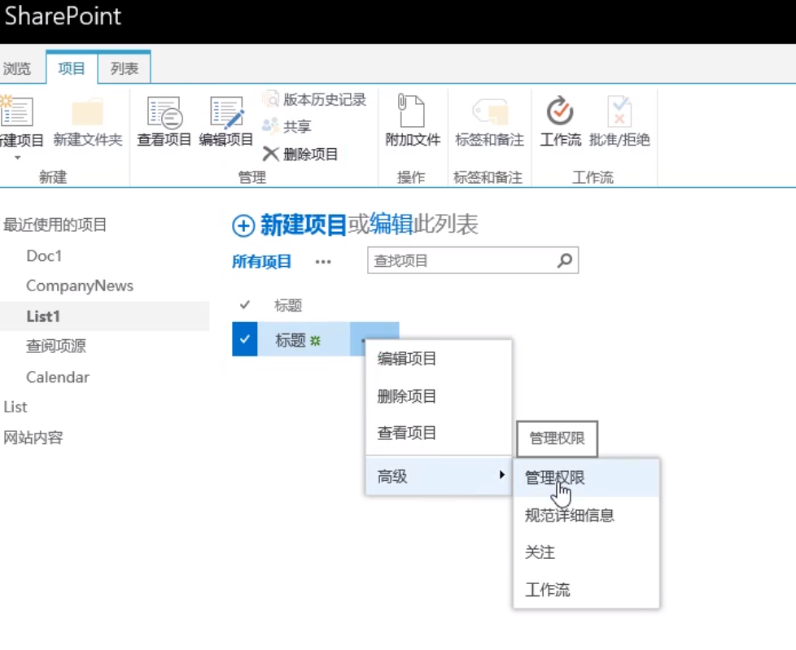Image resolution: width=796 pixels, height=650 pixels.
Task: Click the 共享 ribbon button
Action: 286,126
